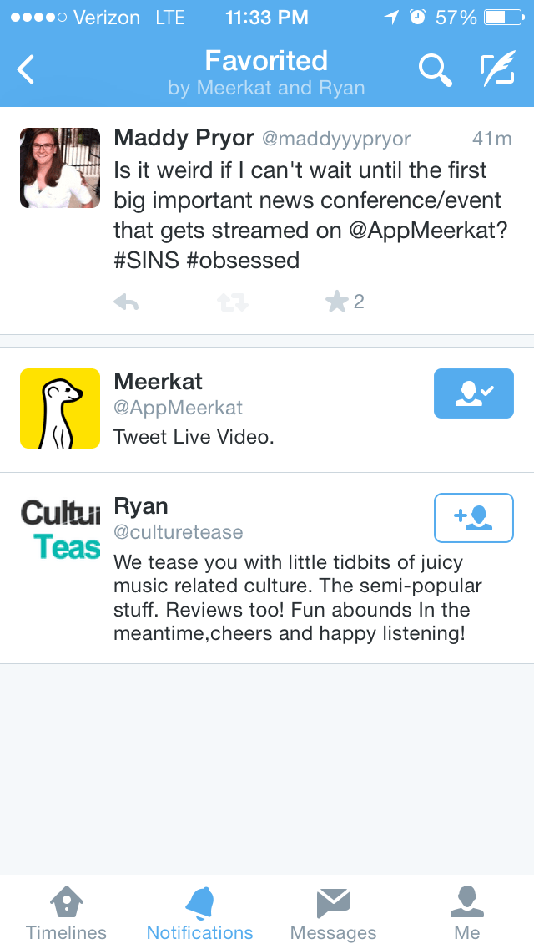Tap the back arrow in header
534x949 pixels.
point(27,70)
